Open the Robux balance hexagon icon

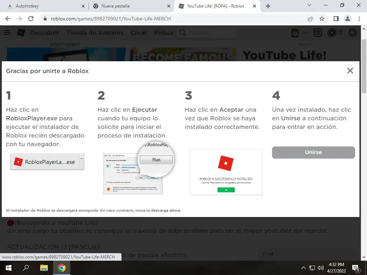[x=332, y=33]
